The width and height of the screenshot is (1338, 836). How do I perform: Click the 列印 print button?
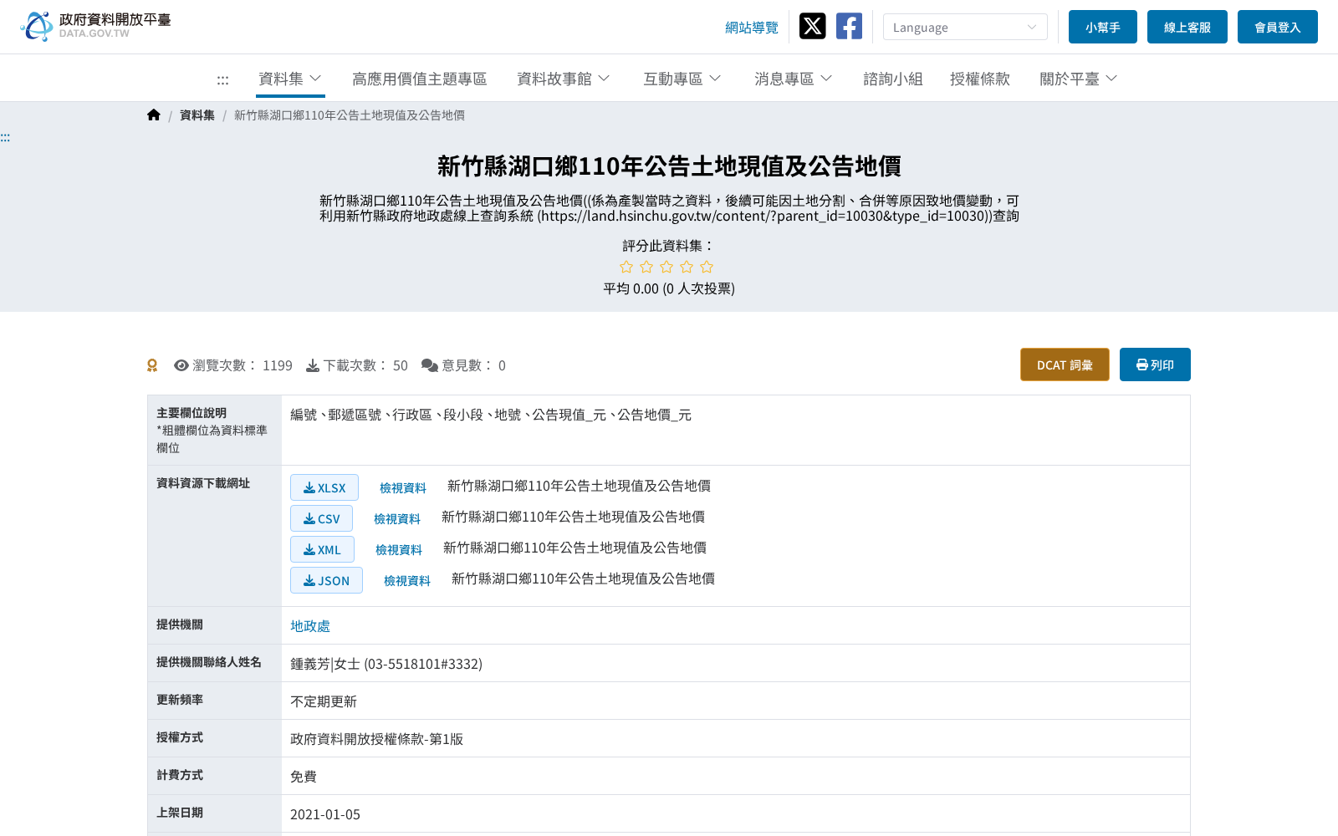coord(1155,364)
